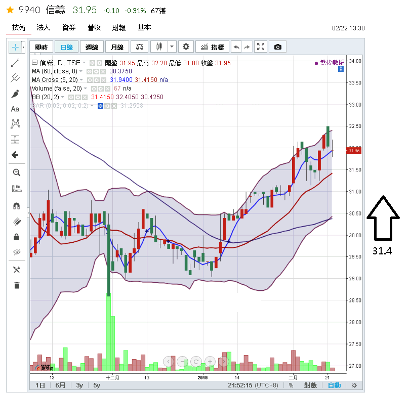Expand the chart style dropdown arrow
Viewport: 410px width, 393px height.
[x=172, y=47]
